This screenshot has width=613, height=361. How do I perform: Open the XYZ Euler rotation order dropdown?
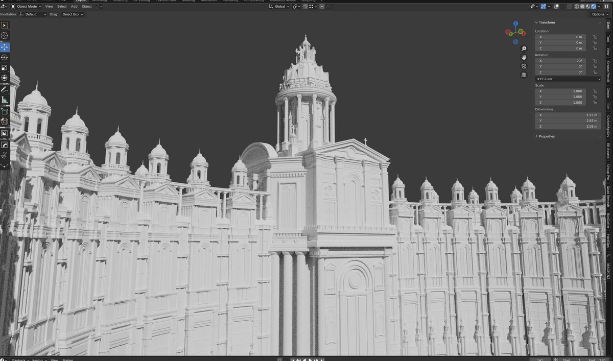568,79
